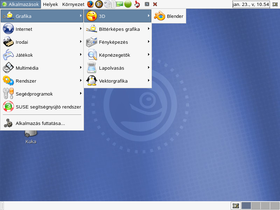Click the green network card panel icon
280x210 pixels.
coord(119,4)
